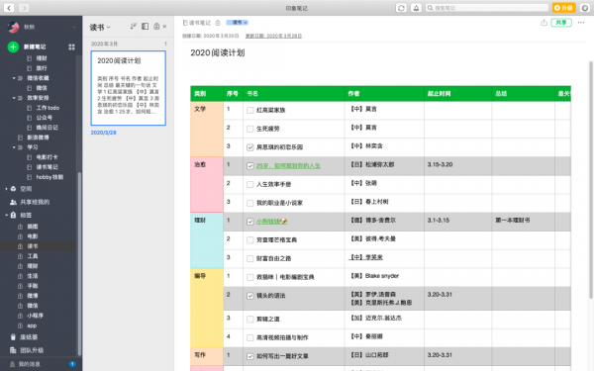Viewport: 594px width, 371px height.
Task: Open the dropdown on the 读书 tag chip
Action: 246,23
